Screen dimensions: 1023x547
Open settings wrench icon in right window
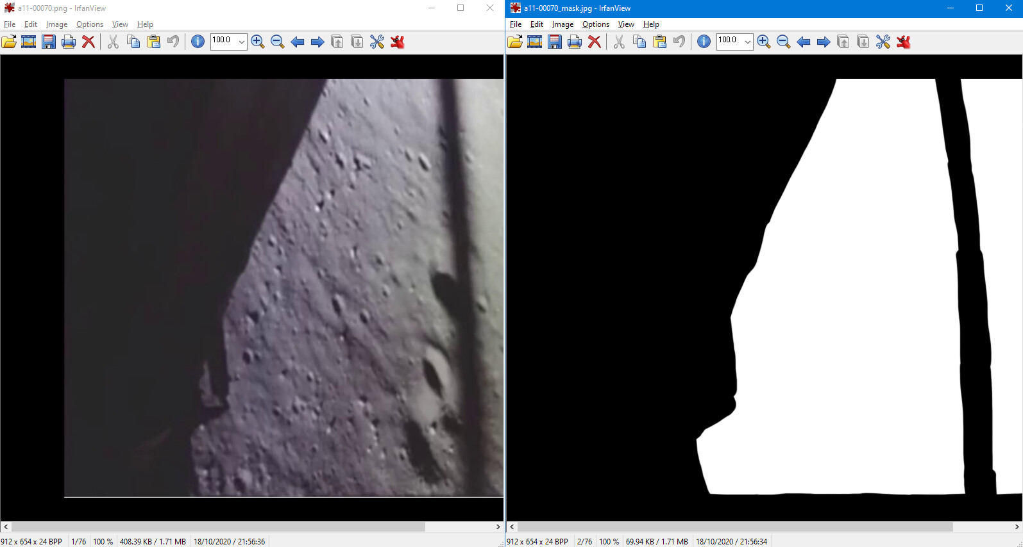coord(883,42)
